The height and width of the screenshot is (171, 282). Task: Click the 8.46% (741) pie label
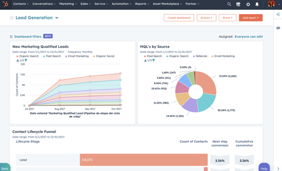(x=161, y=83)
